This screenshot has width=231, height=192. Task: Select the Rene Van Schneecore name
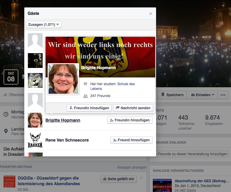tap(67, 140)
